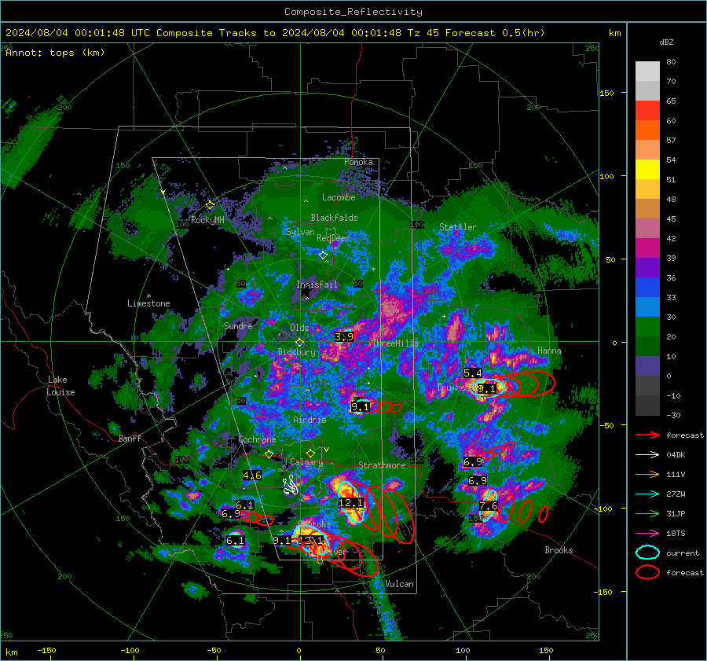Click the RockyMH label
Viewport: 707px width, 661px height.
(x=207, y=220)
